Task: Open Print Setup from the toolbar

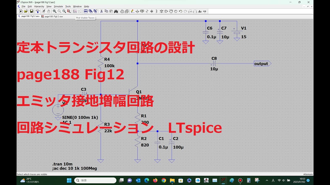Action: tap(122, 11)
